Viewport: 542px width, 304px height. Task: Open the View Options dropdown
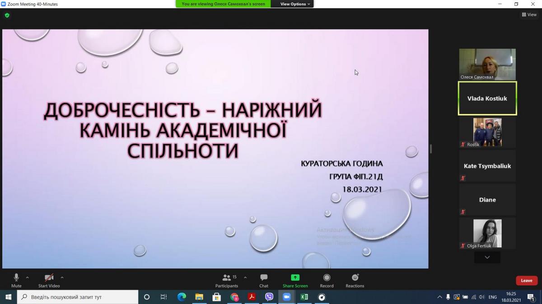[x=295, y=4]
